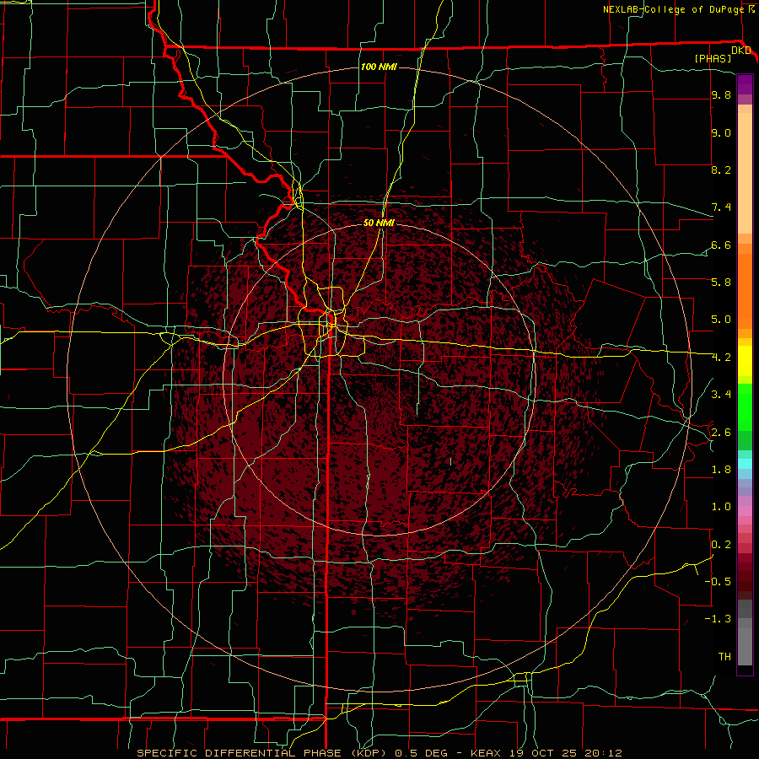
Task: Click the DKD label above the color scale
Action: (x=741, y=51)
